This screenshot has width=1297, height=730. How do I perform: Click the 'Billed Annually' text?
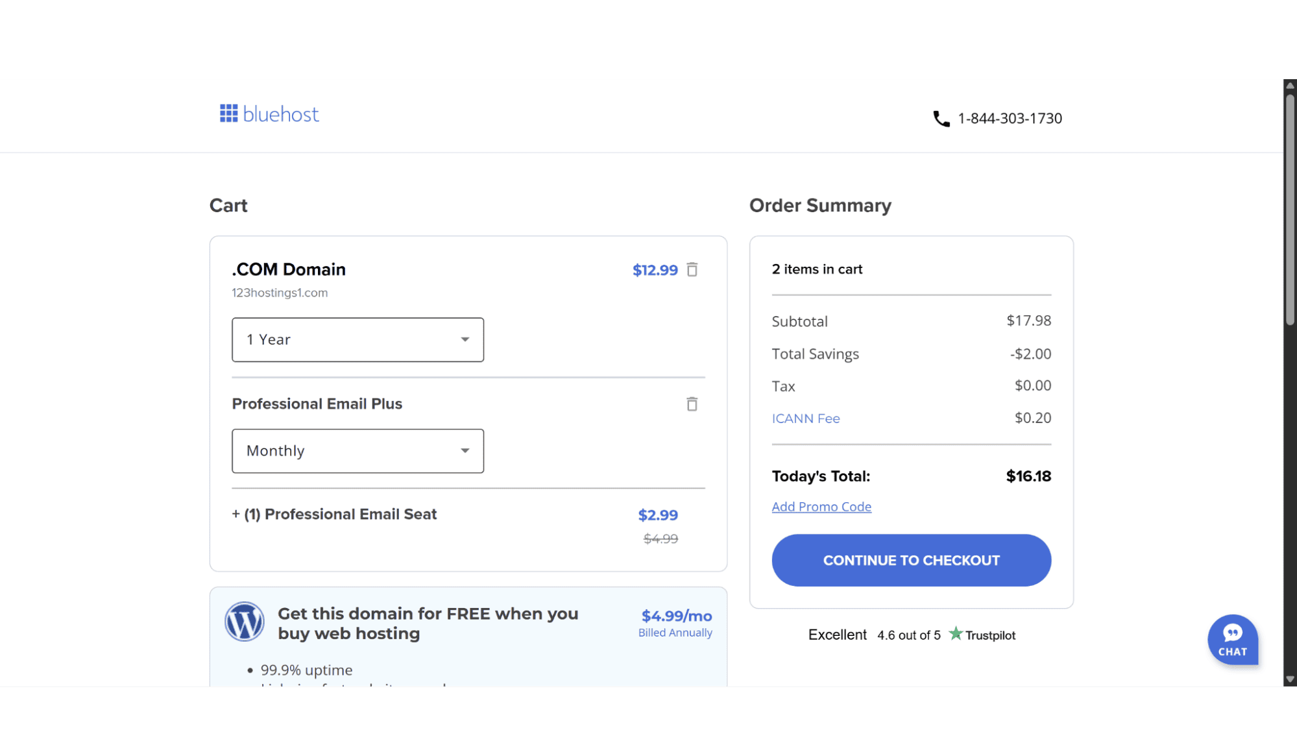(x=675, y=633)
